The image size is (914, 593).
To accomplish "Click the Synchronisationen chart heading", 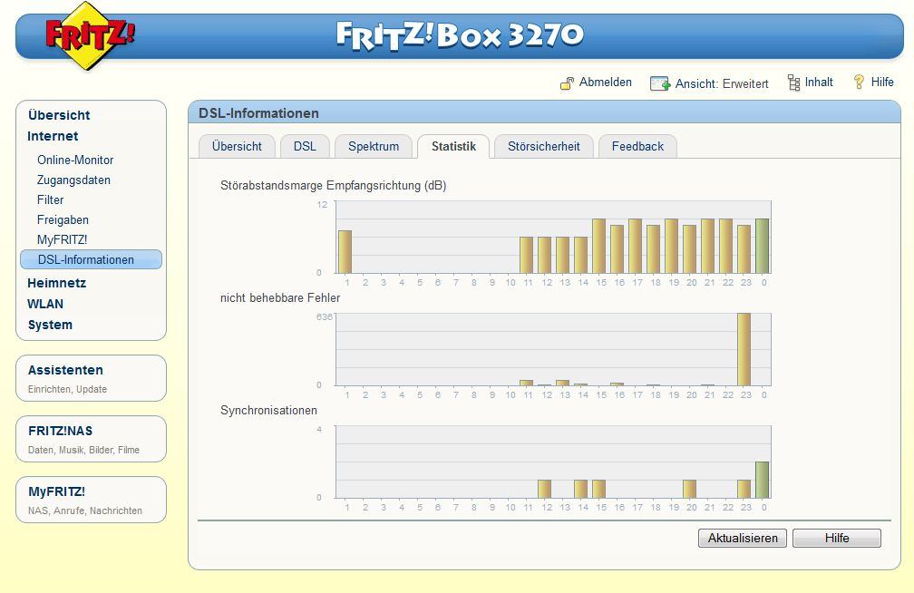I will coord(268,411).
